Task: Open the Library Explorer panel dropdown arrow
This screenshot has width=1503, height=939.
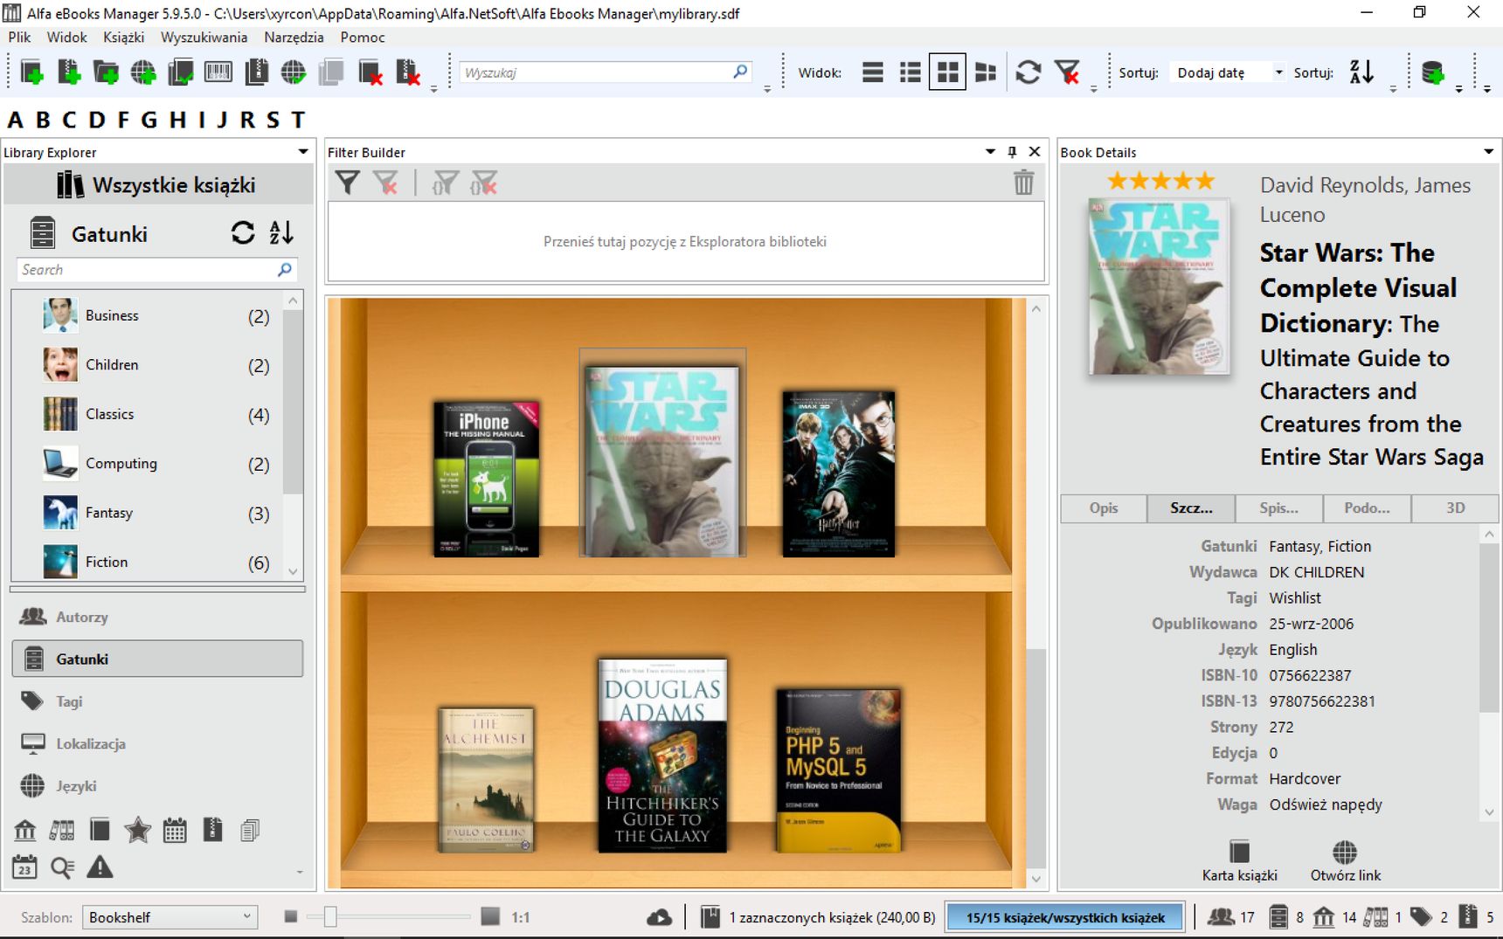Action: [303, 152]
